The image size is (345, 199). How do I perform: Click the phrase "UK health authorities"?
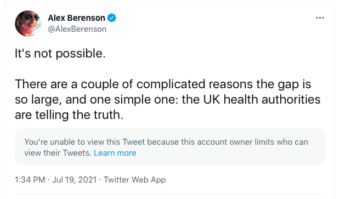262,99
